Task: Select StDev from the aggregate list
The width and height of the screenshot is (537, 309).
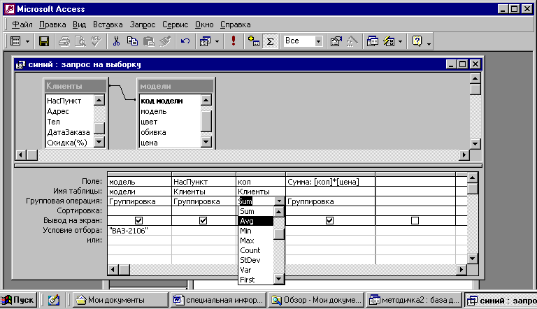Action: [x=255, y=260]
